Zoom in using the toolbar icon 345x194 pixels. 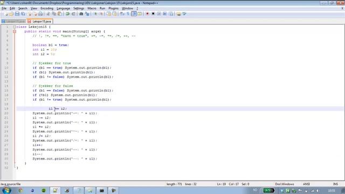[95, 14]
